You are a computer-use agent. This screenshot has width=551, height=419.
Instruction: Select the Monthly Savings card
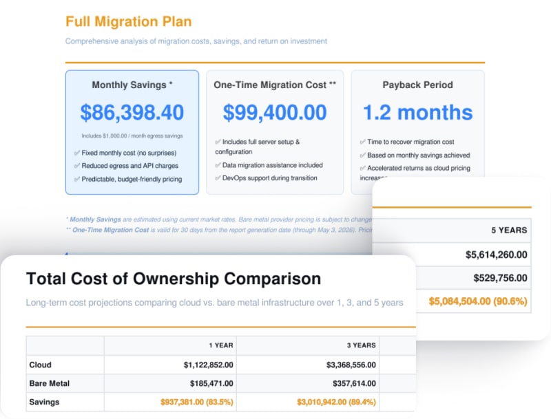coord(132,132)
